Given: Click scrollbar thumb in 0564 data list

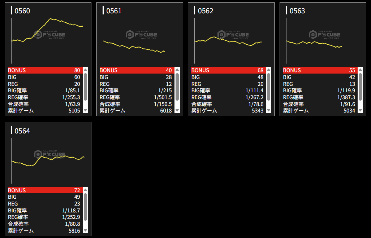Looking at the screenshot, I should [85, 207].
